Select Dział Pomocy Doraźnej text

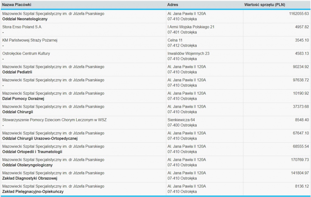23,99
